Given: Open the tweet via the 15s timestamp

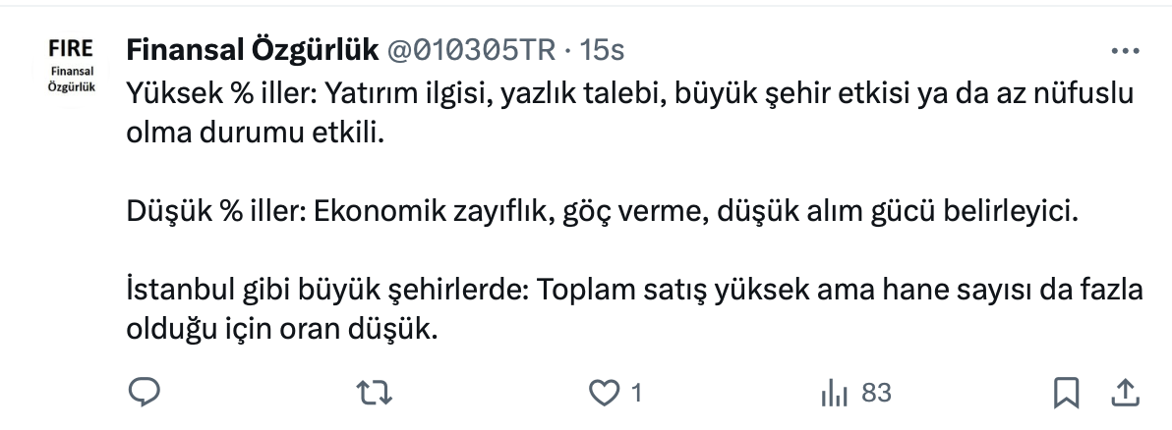Looking at the screenshot, I should point(604,50).
